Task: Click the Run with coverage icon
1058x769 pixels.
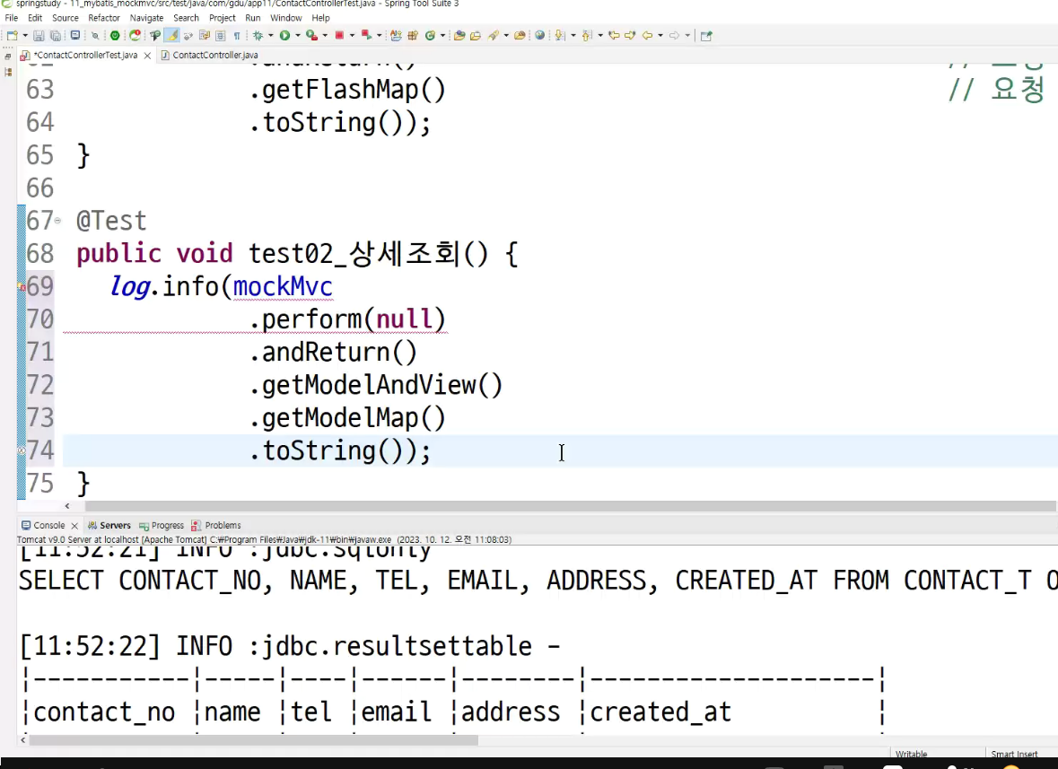Action: tap(311, 36)
